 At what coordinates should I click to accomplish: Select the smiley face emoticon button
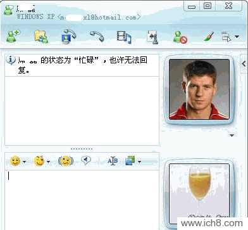tap(15, 161)
